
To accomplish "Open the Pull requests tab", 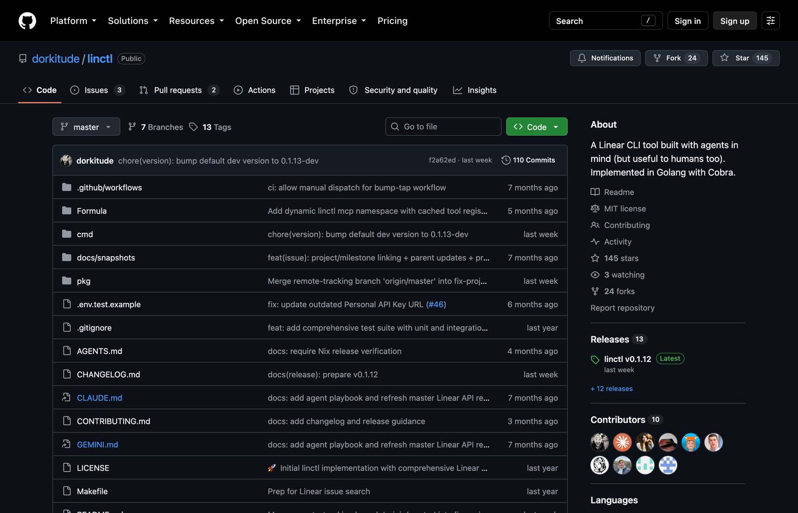I will tap(179, 90).
